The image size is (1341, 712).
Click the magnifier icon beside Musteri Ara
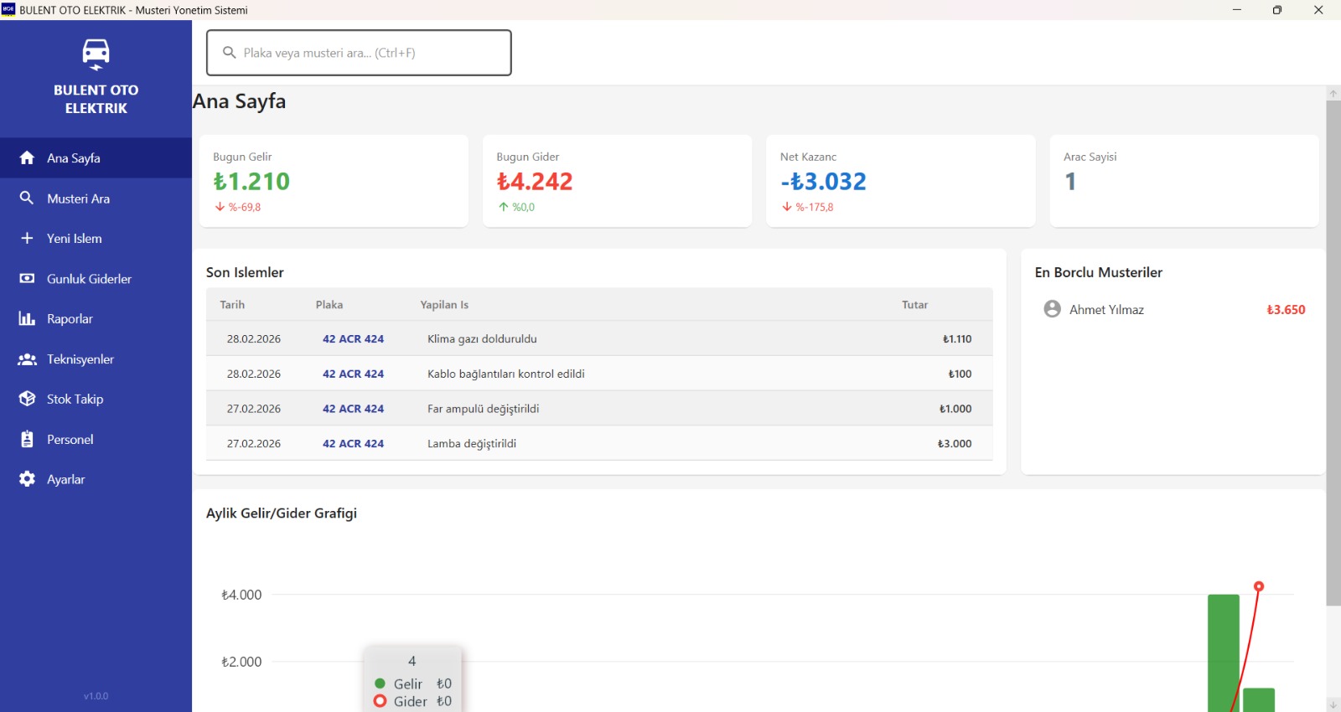pos(27,199)
